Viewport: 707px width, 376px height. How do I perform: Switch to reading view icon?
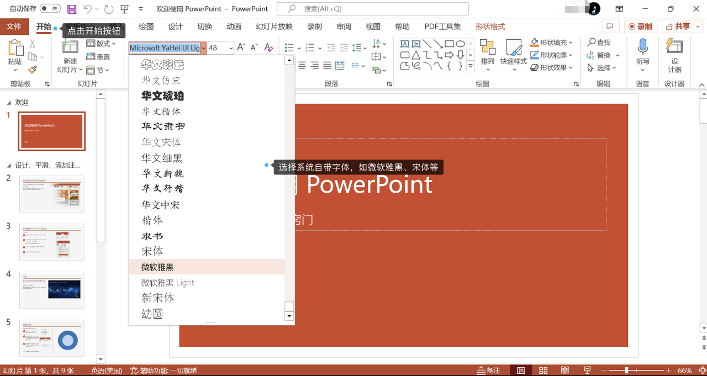pyautogui.click(x=565, y=370)
